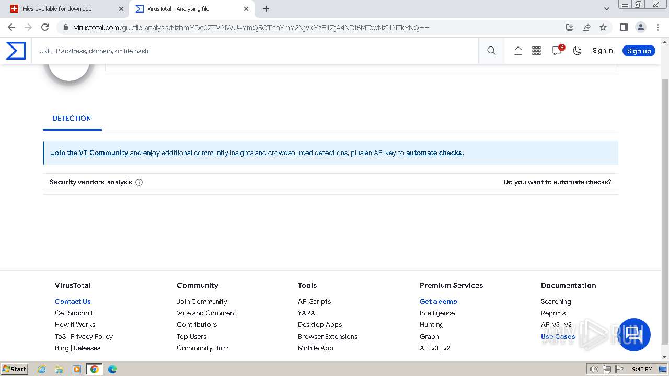Click the browser address bar URL
Viewport: 669px width, 376px height.
tap(251, 27)
